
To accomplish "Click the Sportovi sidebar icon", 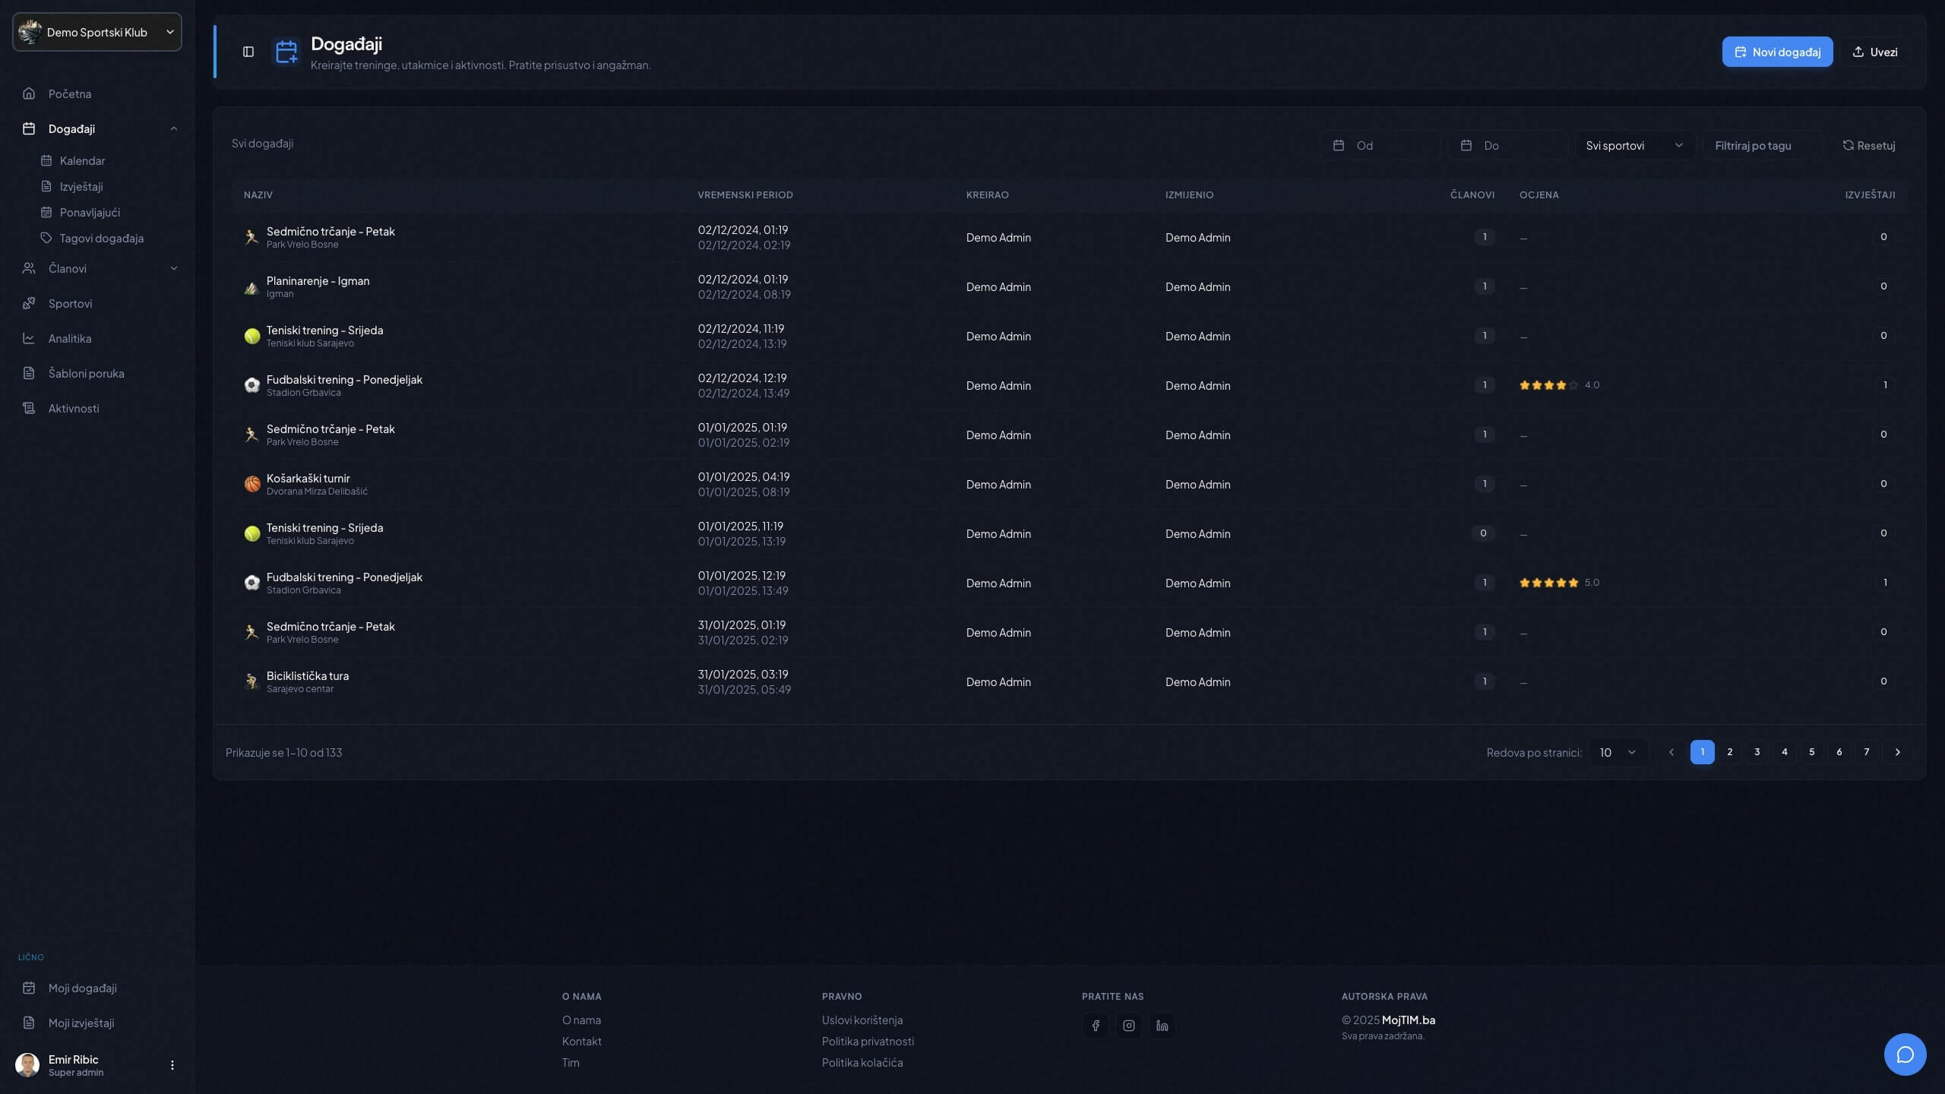I will [x=29, y=303].
